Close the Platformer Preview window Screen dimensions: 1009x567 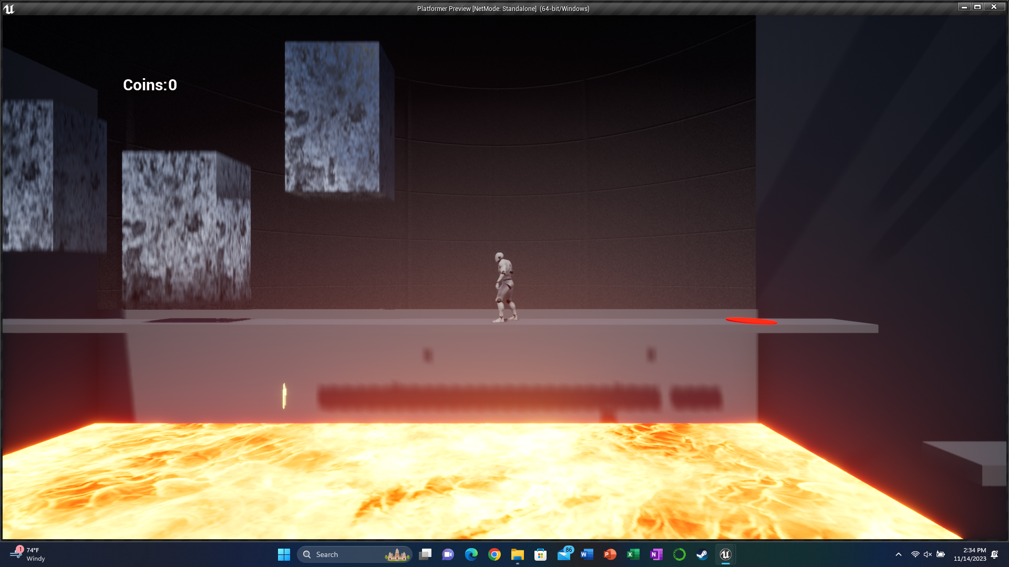[994, 7]
